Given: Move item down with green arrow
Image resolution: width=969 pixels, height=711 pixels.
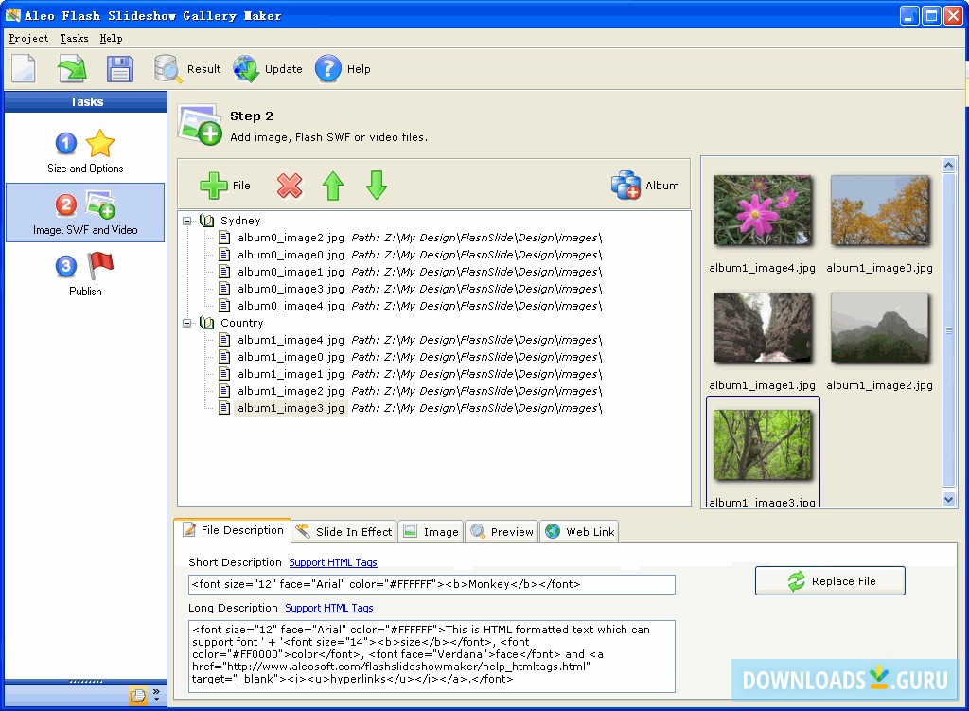Looking at the screenshot, I should pos(377,186).
